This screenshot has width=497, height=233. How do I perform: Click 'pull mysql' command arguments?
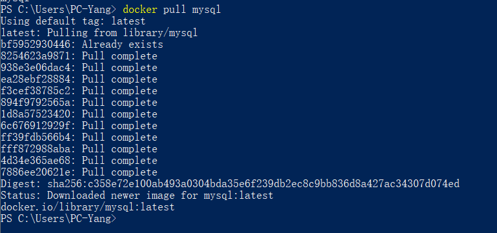(x=192, y=10)
